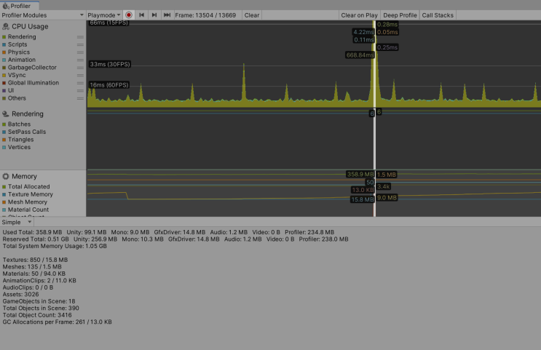Click the 33ms (30FPS) guideline label
This screenshot has height=350, width=541.
click(x=110, y=64)
